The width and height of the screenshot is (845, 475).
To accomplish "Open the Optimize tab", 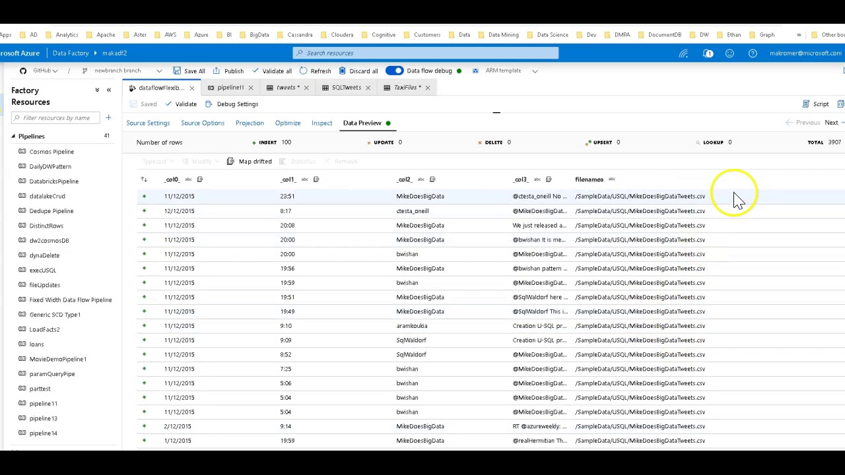I will coord(288,123).
